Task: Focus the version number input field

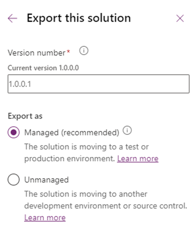Action: (x=99, y=84)
